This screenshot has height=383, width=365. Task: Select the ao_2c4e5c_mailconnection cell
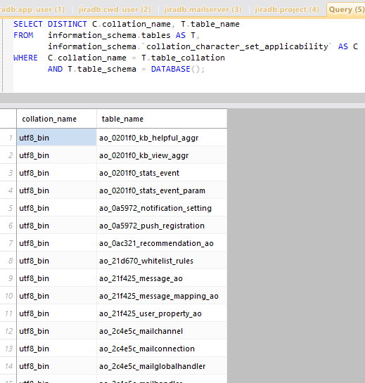click(x=162, y=349)
